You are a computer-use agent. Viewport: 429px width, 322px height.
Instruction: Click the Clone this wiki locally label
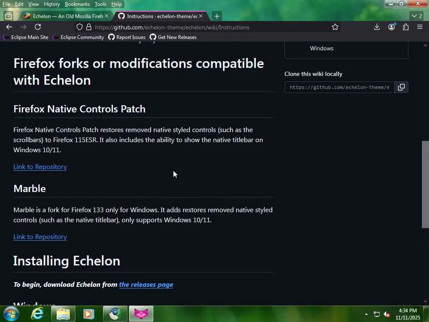(x=313, y=74)
